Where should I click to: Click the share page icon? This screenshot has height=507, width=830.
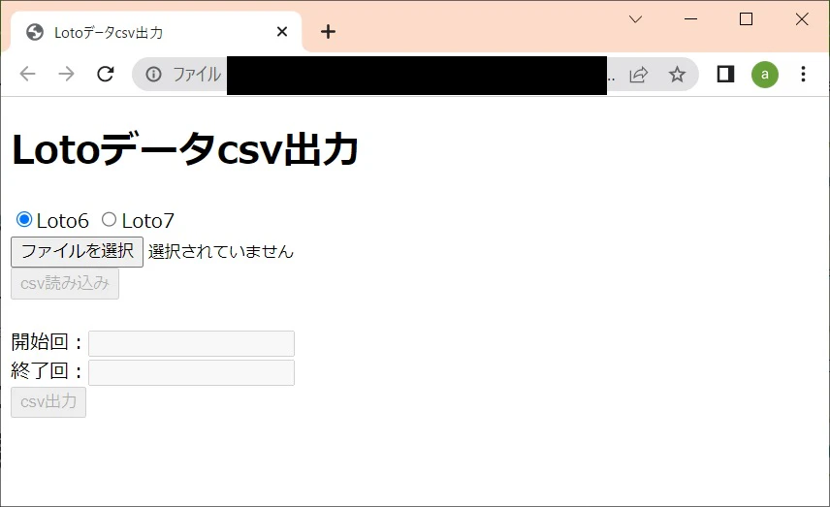(x=638, y=75)
